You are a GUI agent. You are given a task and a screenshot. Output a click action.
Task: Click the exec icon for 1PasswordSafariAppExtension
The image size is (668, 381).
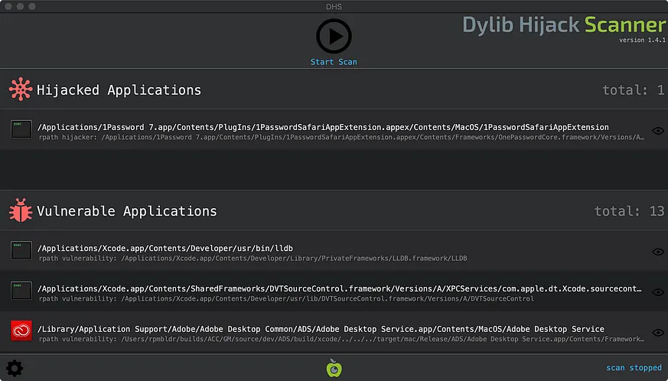click(x=21, y=129)
